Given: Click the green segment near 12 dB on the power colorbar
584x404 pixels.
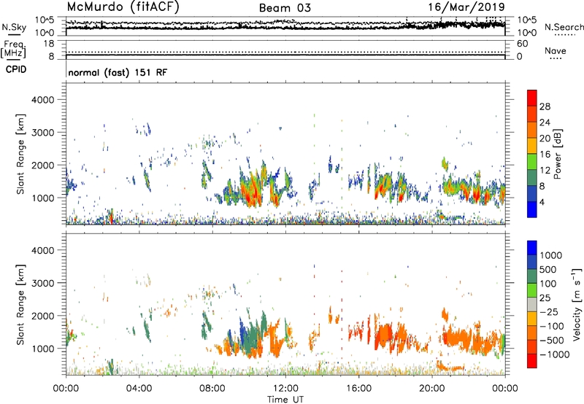Looking at the screenshot, I should point(532,162).
